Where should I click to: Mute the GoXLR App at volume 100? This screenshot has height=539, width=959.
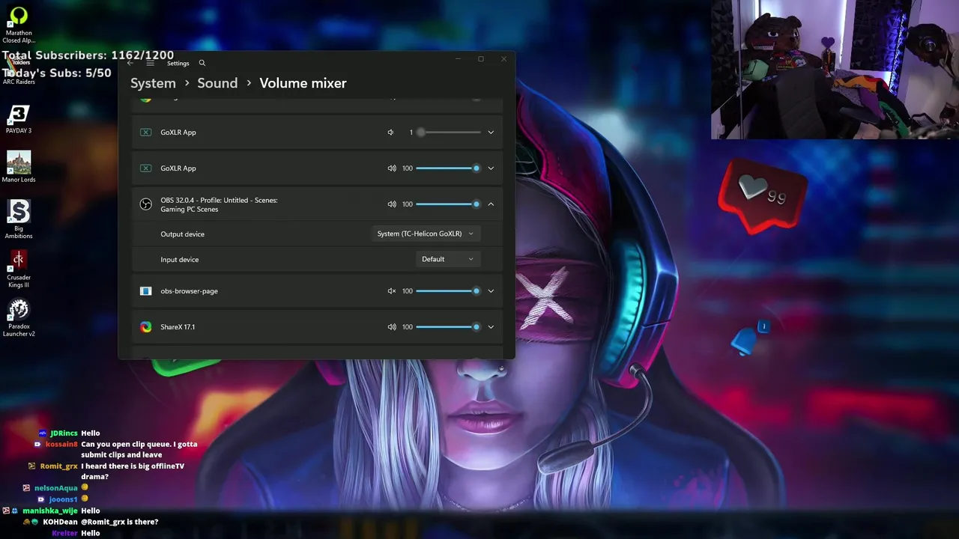point(391,168)
